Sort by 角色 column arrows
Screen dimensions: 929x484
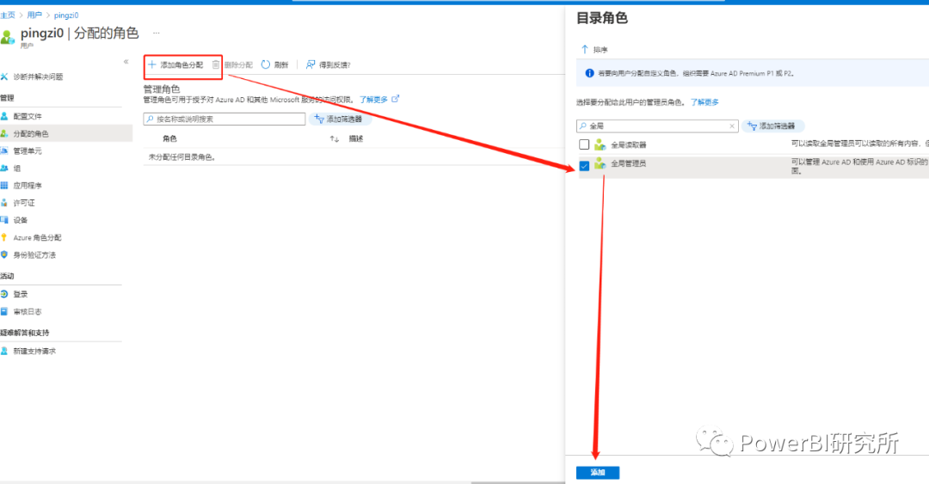pos(334,138)
